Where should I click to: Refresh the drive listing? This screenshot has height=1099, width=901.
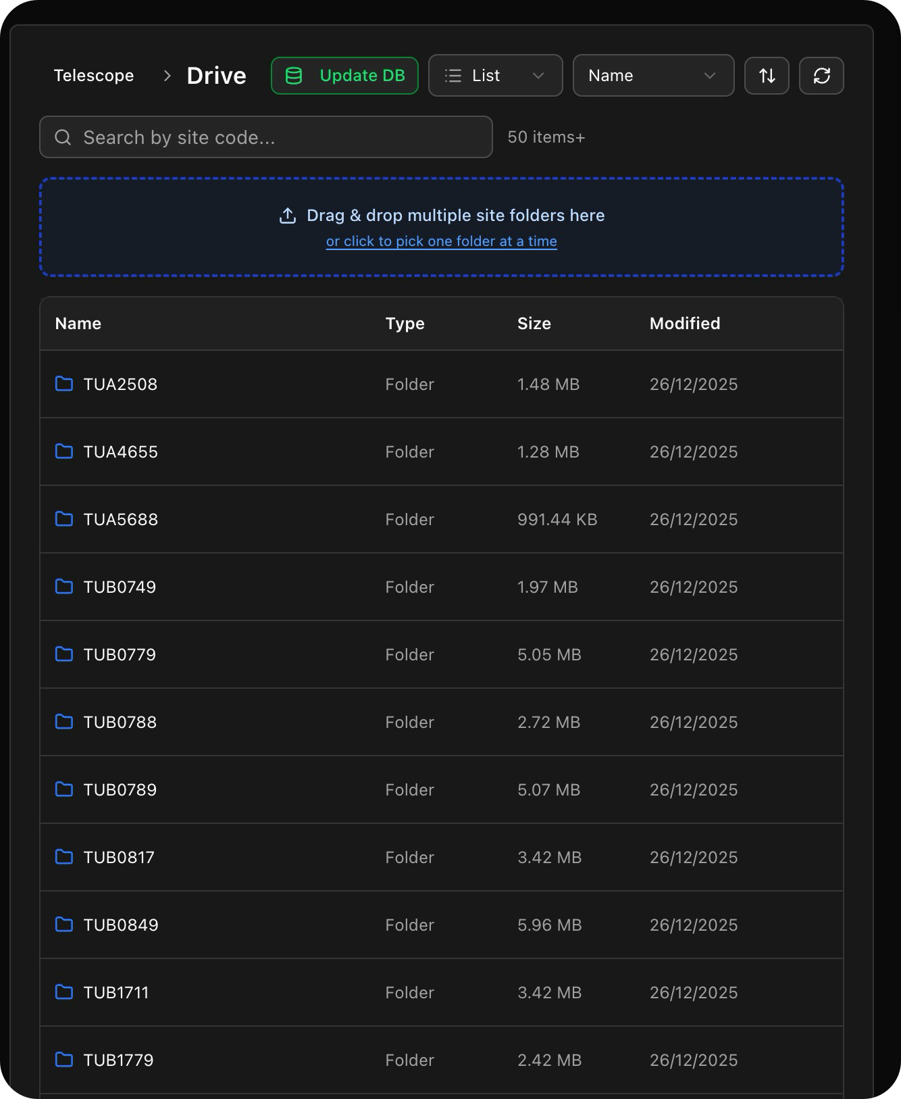(x=821, y=76)
